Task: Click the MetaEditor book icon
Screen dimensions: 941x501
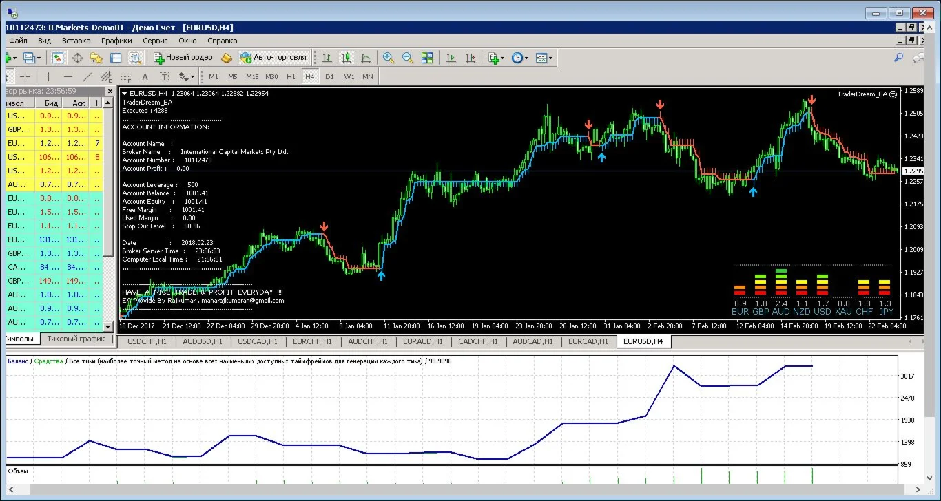Action: (x=226, y=58)
